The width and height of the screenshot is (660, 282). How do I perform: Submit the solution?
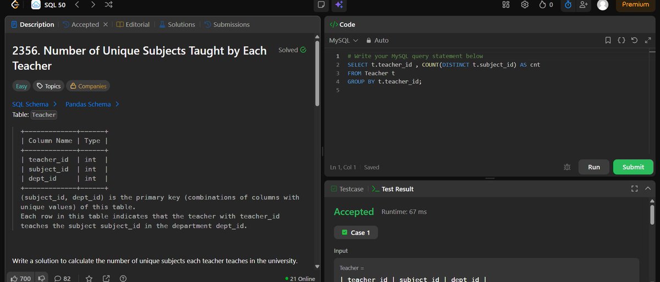coord(634,167)
